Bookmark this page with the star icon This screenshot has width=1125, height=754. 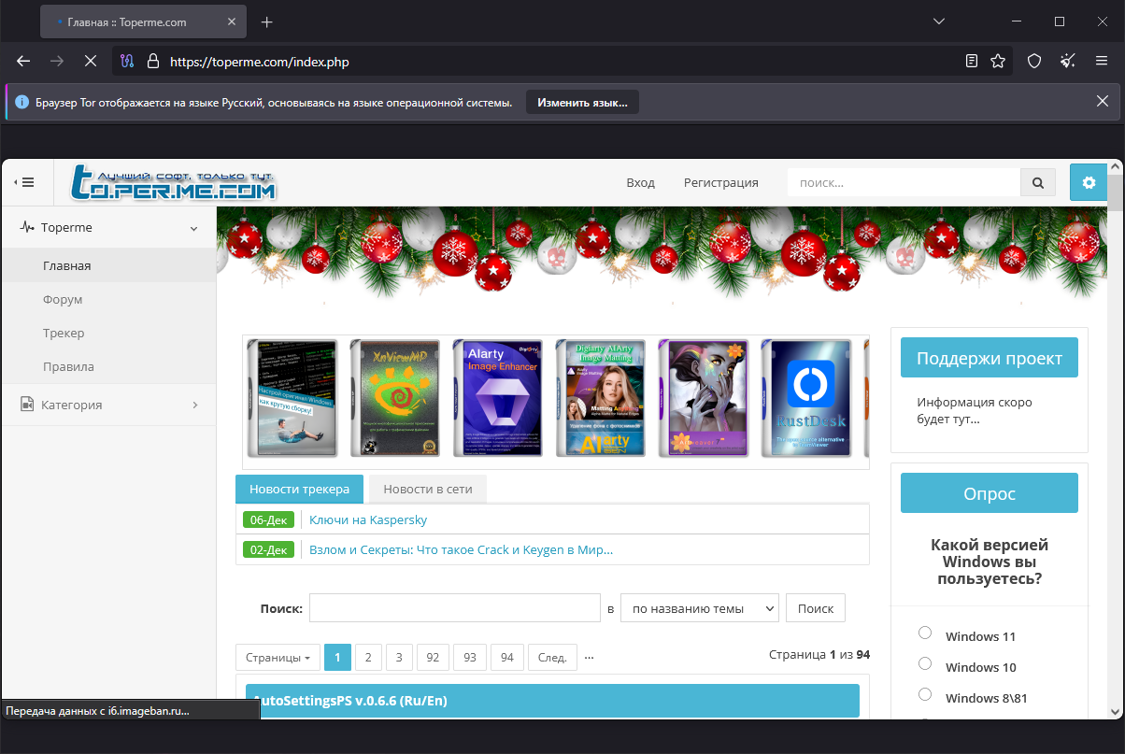998,61
